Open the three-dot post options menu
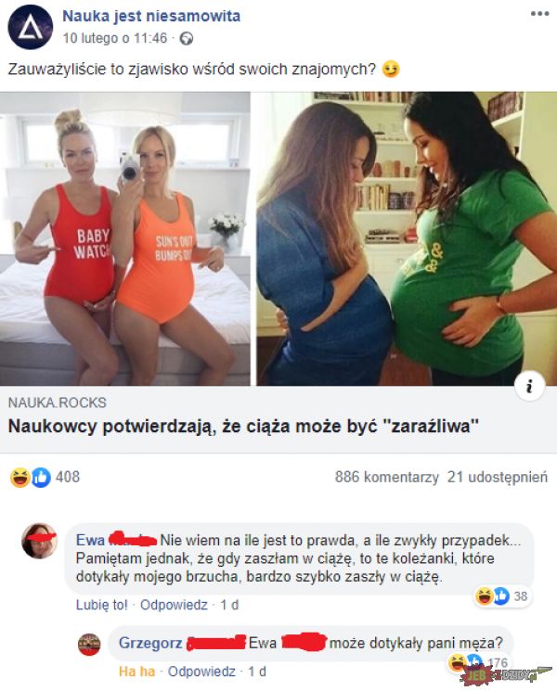This screenshot has width=557, height=691. (x=539, y=14)
